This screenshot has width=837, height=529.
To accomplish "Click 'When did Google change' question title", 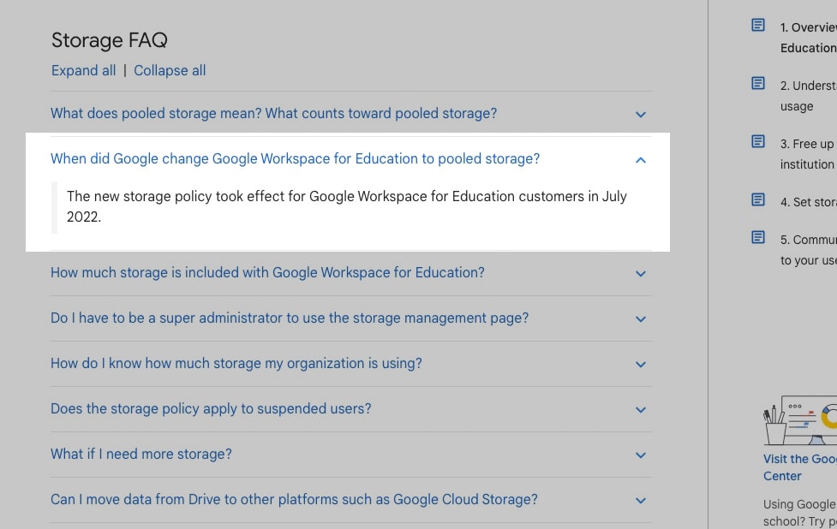I will click(296, 158).
